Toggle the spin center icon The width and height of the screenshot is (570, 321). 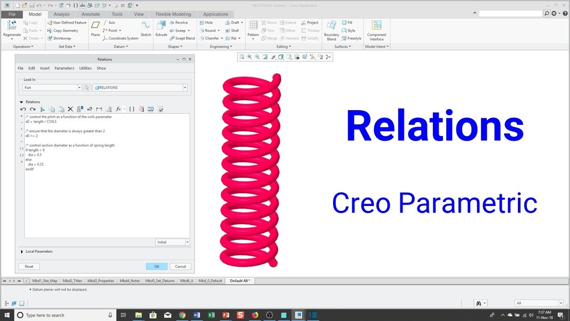328,57
